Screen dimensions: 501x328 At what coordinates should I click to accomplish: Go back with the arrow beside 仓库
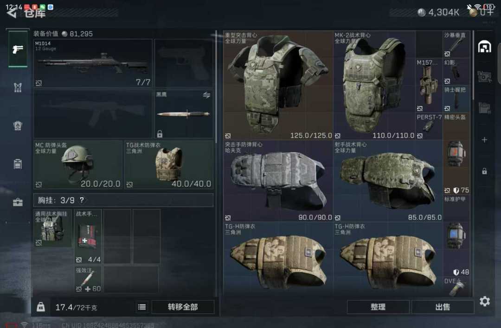click(12, 13)
